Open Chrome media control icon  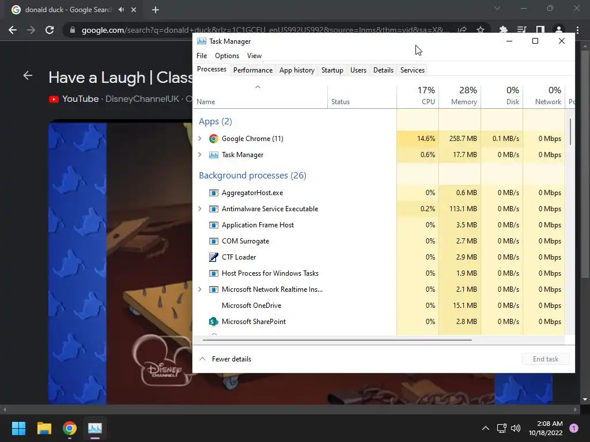tap(521, 30)
